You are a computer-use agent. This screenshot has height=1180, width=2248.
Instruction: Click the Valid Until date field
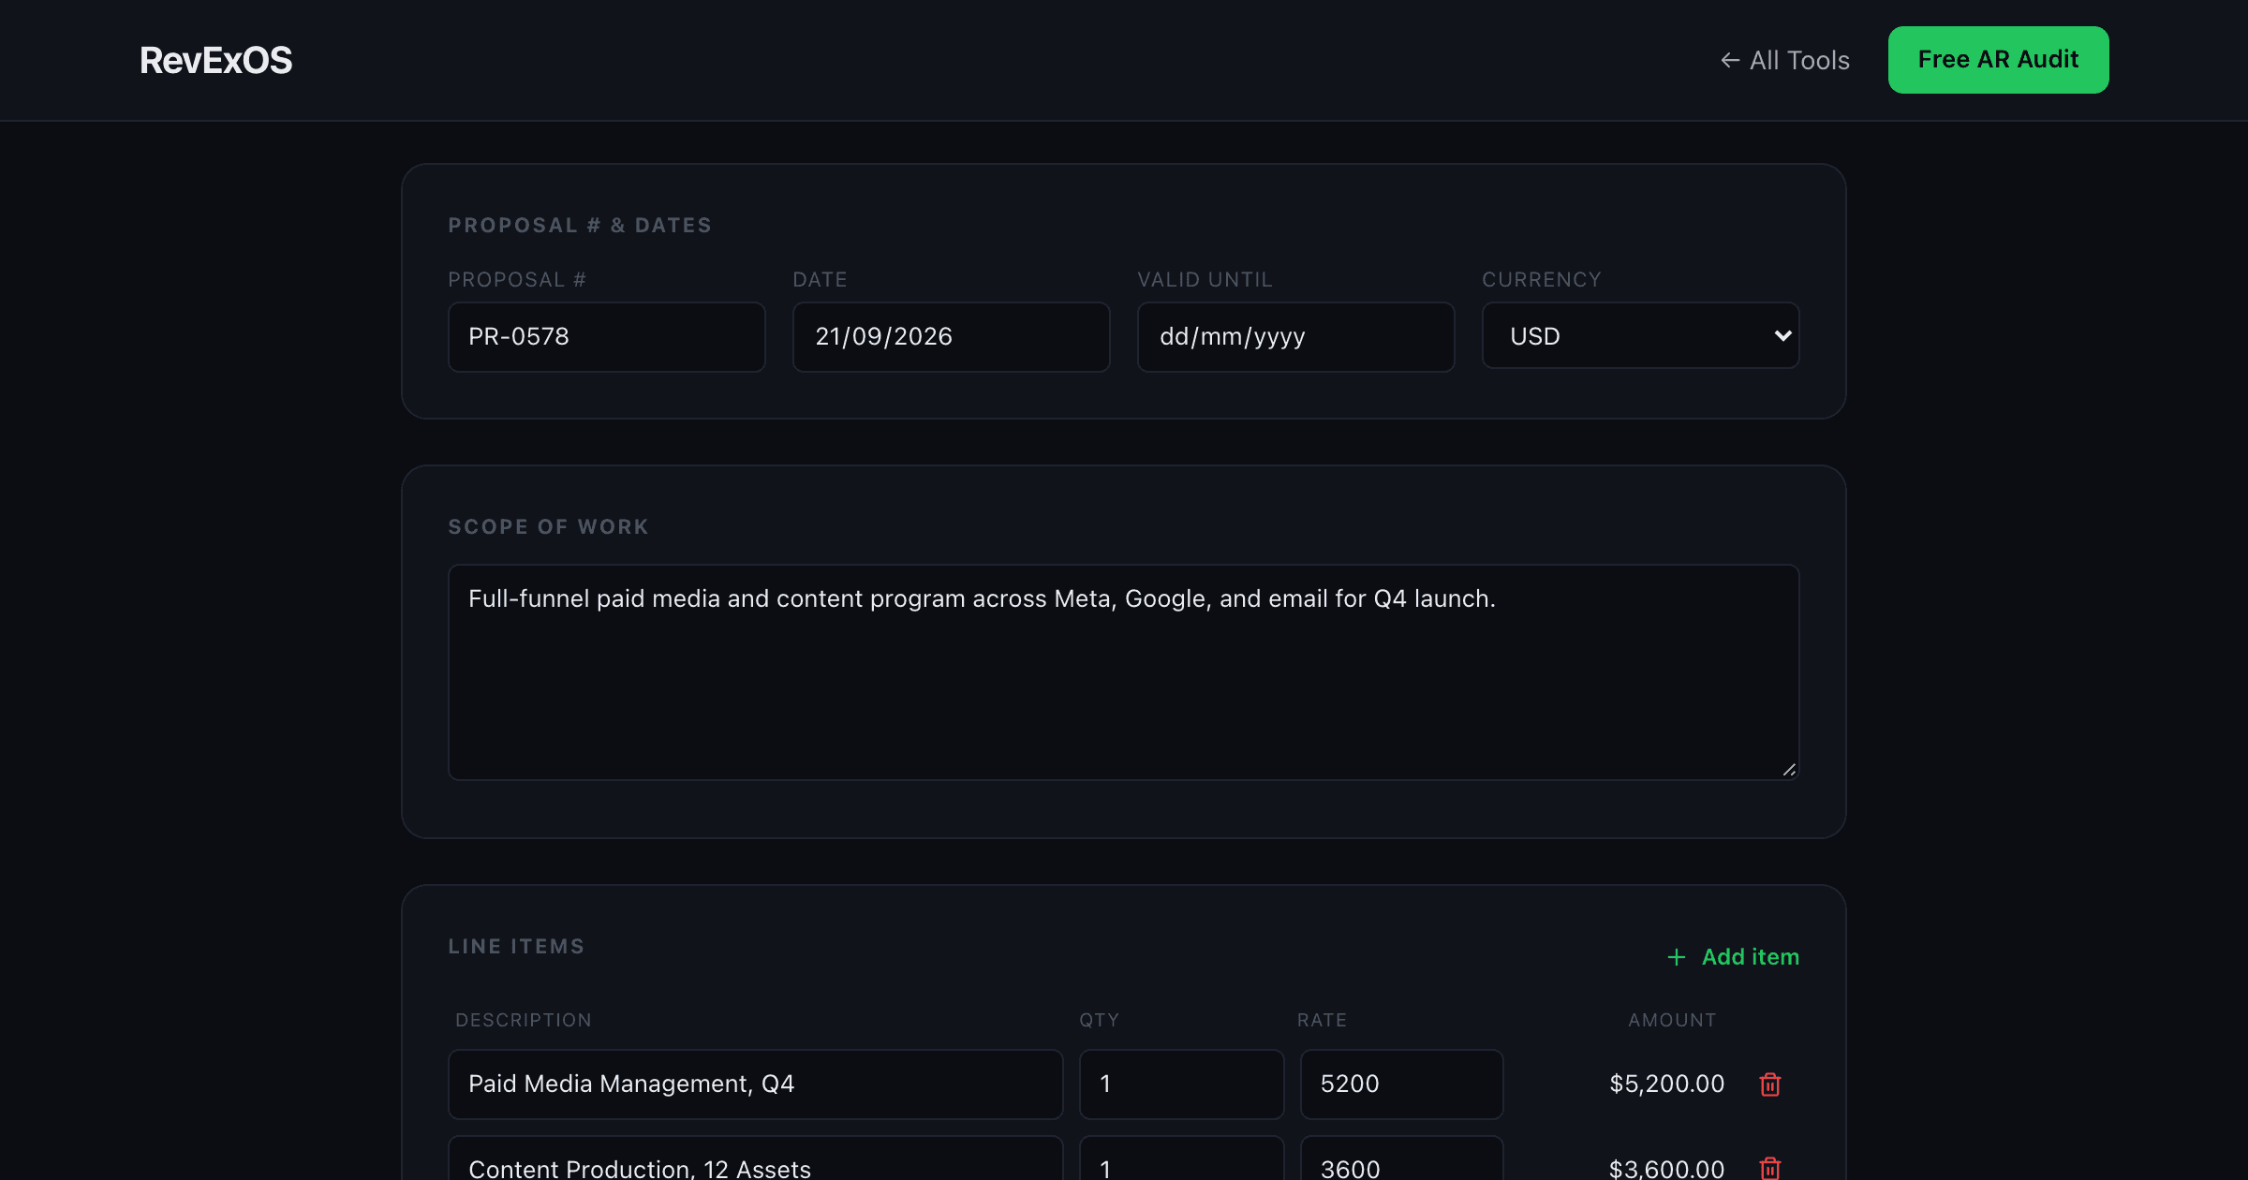[x=1296, y=336]
